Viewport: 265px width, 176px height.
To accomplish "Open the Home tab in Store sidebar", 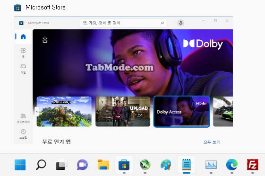I will pos(23,36).
